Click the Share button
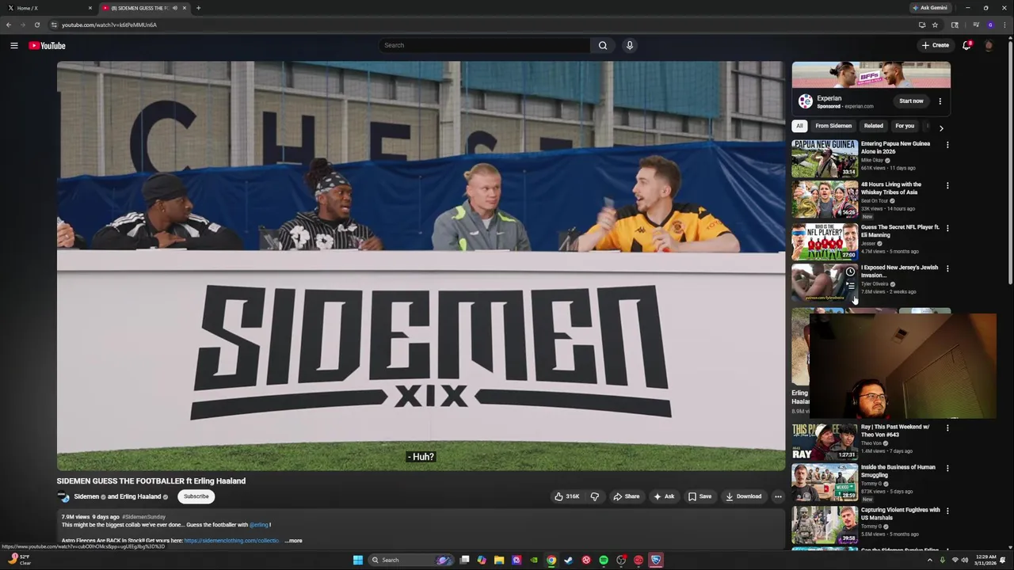This screenshot has width=1014, height=570. (626, 496)
